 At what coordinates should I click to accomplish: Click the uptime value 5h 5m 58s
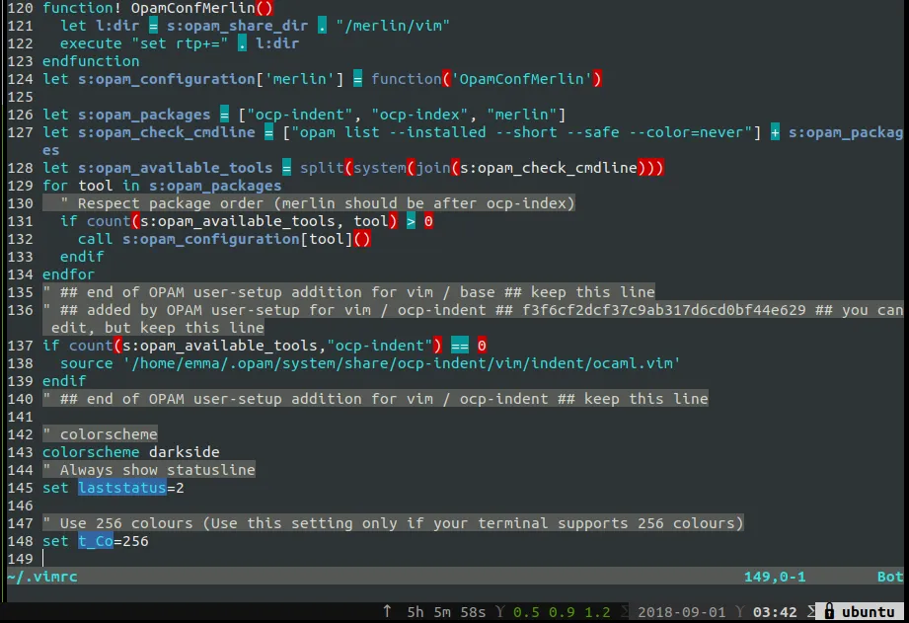pos(446,612)
